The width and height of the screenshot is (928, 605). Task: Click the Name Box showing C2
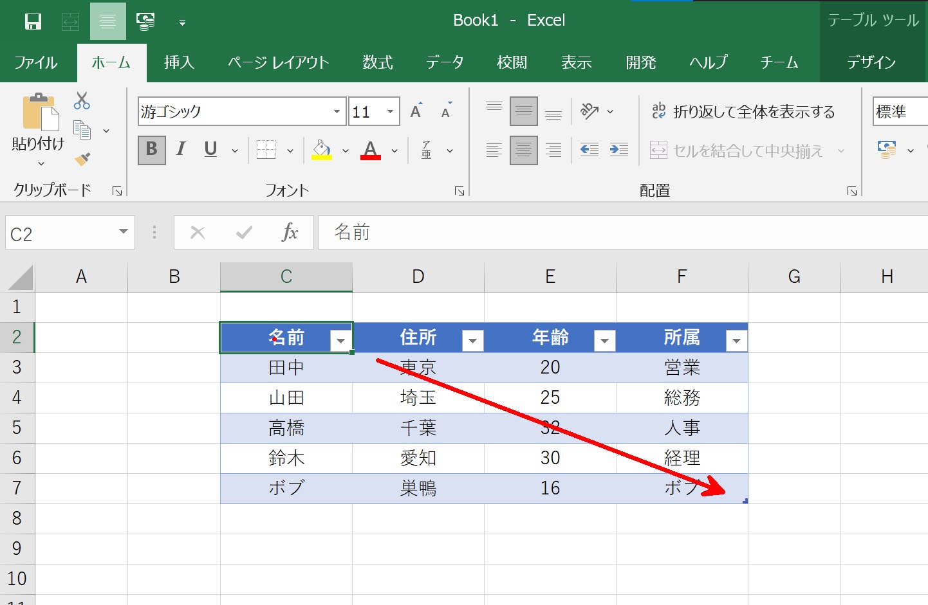pos(70,233)
